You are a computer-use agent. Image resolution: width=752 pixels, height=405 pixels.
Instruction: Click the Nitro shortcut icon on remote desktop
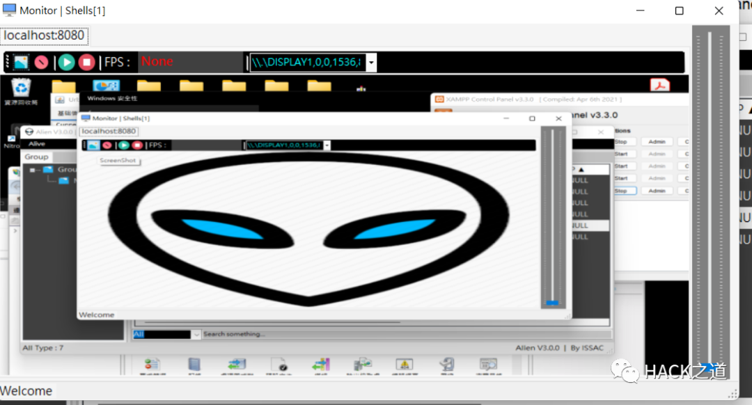[12, 137]
